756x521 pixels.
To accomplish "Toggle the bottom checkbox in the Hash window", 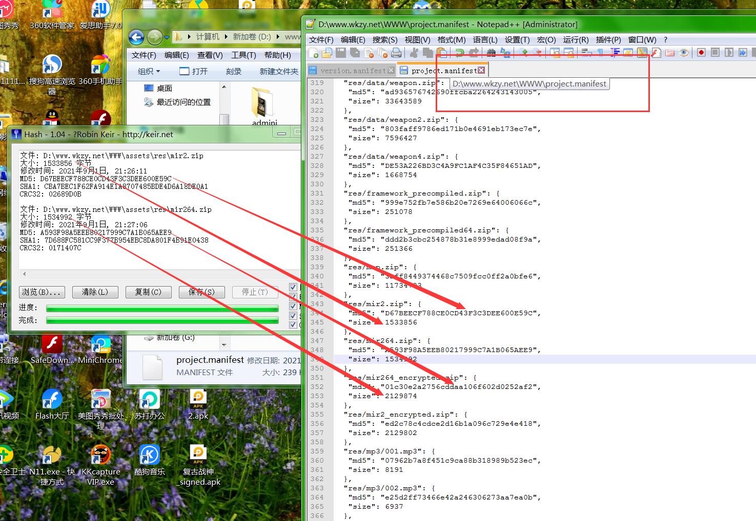I will (293, 324).
